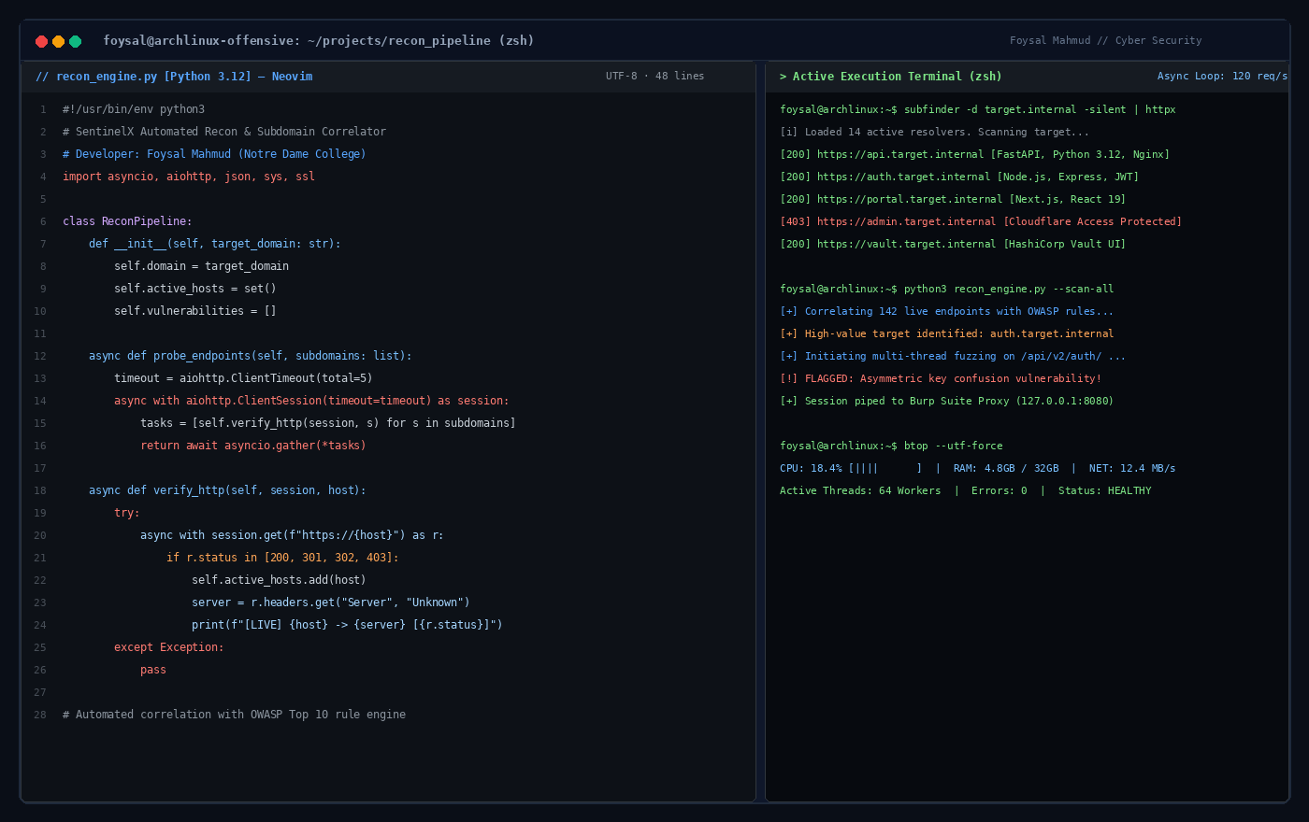The height and width of the screenshot is (822, 1309).
Task: Click the Initiating multi-thread fuzzing line
Action: coord(953,356)
